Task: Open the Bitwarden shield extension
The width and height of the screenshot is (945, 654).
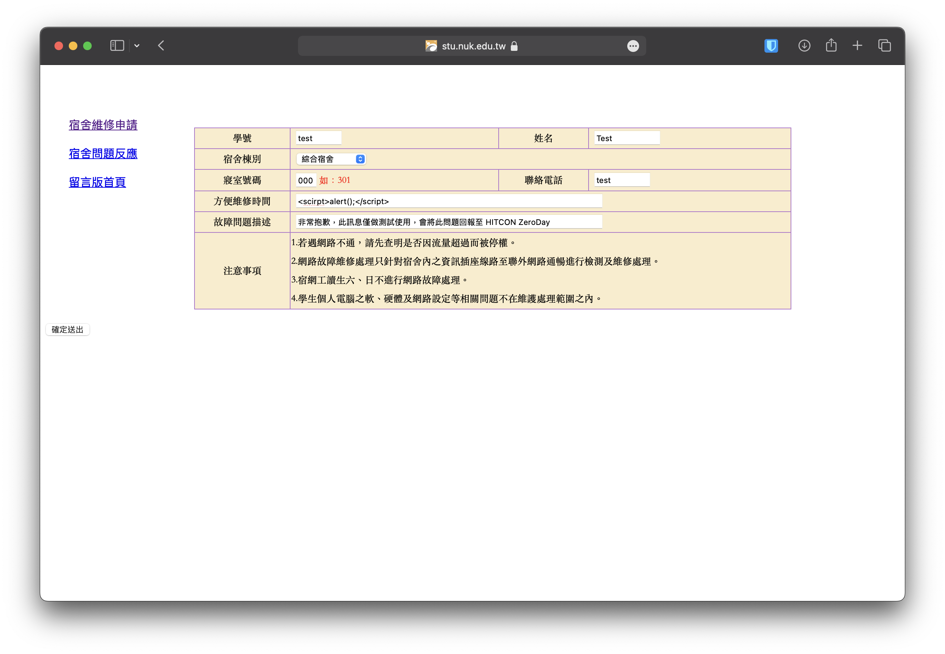Action: pos(771,45)
